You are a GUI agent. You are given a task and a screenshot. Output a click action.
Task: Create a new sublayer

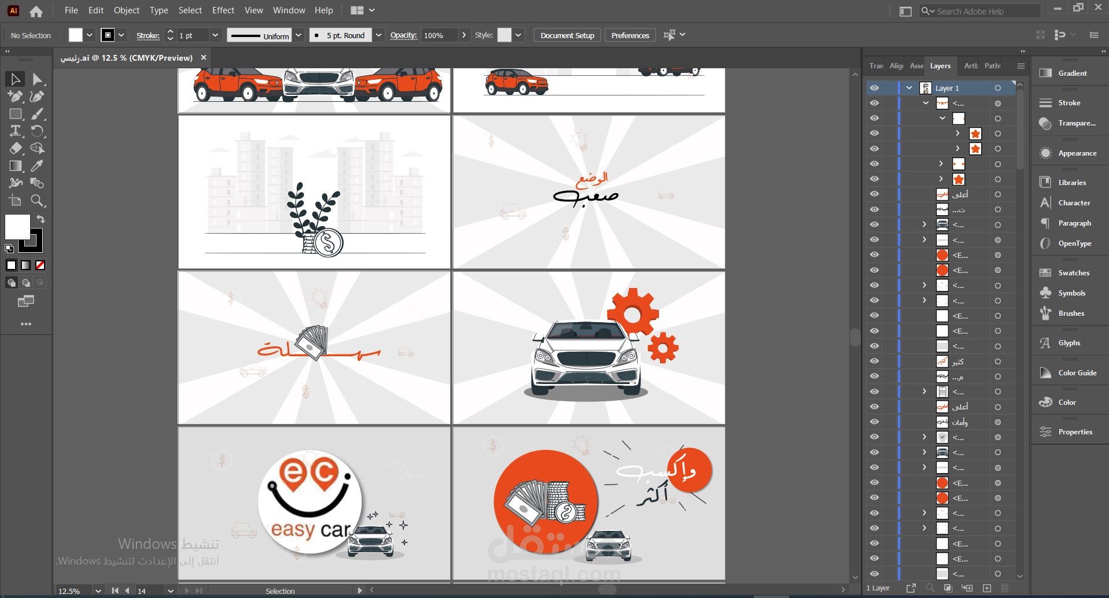click(x=967, y=588)
